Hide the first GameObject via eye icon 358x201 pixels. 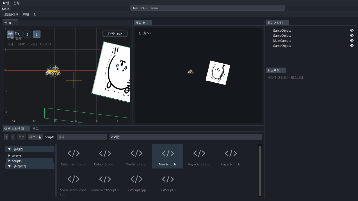click(x=352, y=31)
